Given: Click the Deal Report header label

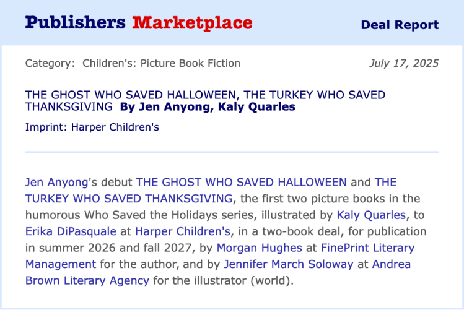Looking at the screenshot, I should tap(400, 25).
